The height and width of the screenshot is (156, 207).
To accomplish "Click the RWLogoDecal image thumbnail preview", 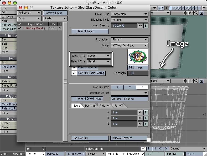I will (x=138, y=57).
